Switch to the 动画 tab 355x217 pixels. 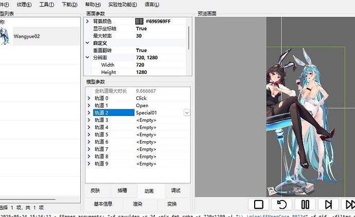tap(149, 191)
